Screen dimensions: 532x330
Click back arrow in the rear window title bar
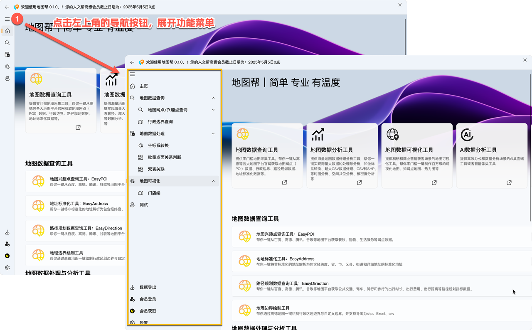point(7,7)
